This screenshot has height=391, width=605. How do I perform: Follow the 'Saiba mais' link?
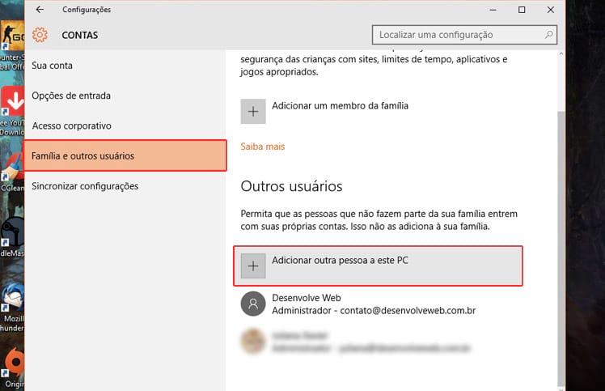(x=263, y=147)
